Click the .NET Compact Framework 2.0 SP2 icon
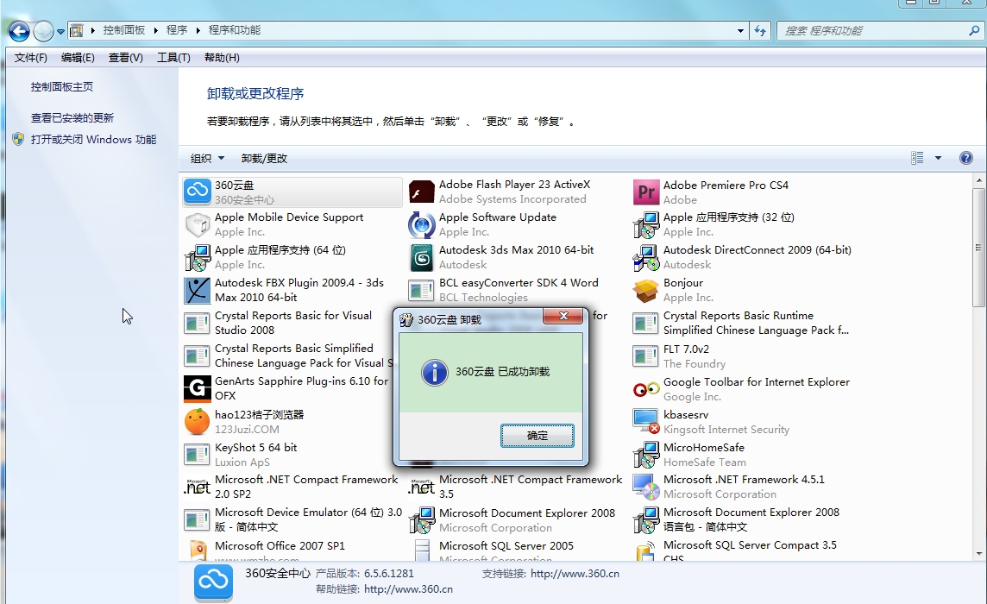This screenshot has height=604, width=987. tap(197, 487)
